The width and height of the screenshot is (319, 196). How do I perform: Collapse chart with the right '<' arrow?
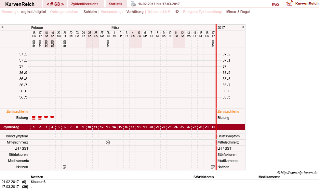point(243,27)
